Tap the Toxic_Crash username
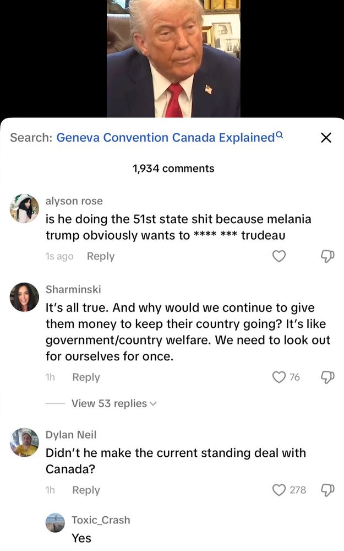344x551 pixels. point(101,520)
